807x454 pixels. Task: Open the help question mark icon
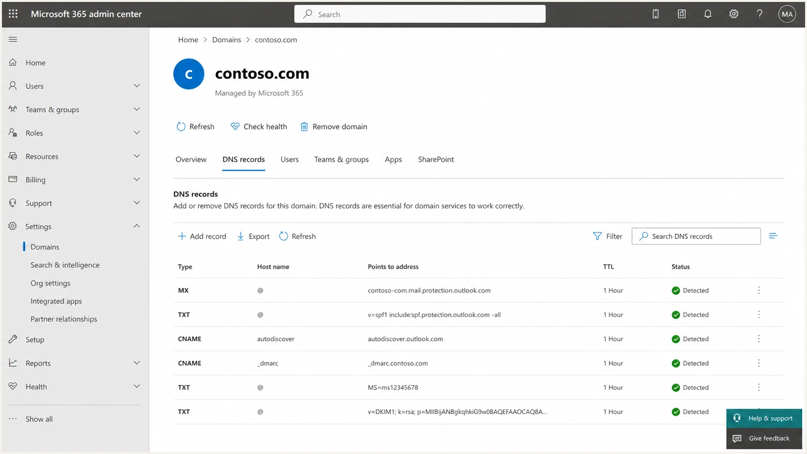(x=760, y=14)
